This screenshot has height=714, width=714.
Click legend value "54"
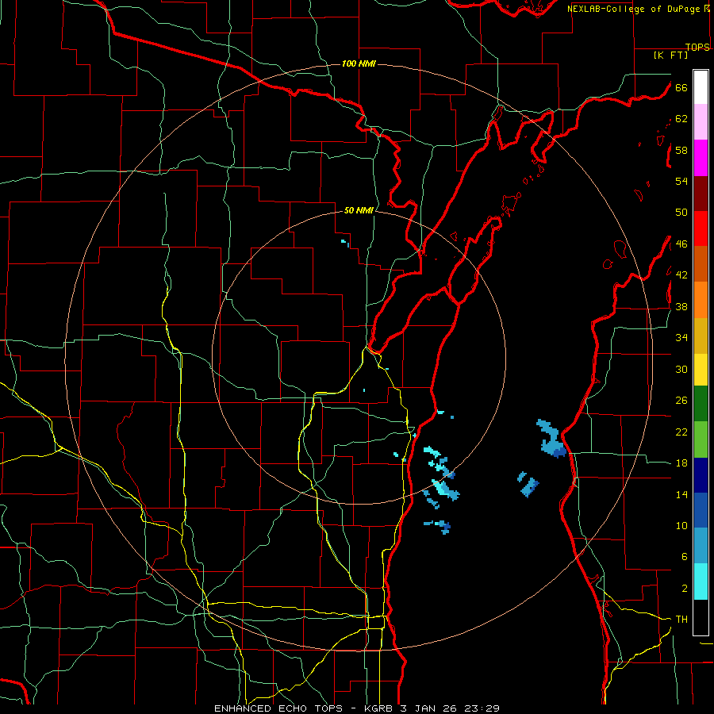coord(681,181)
